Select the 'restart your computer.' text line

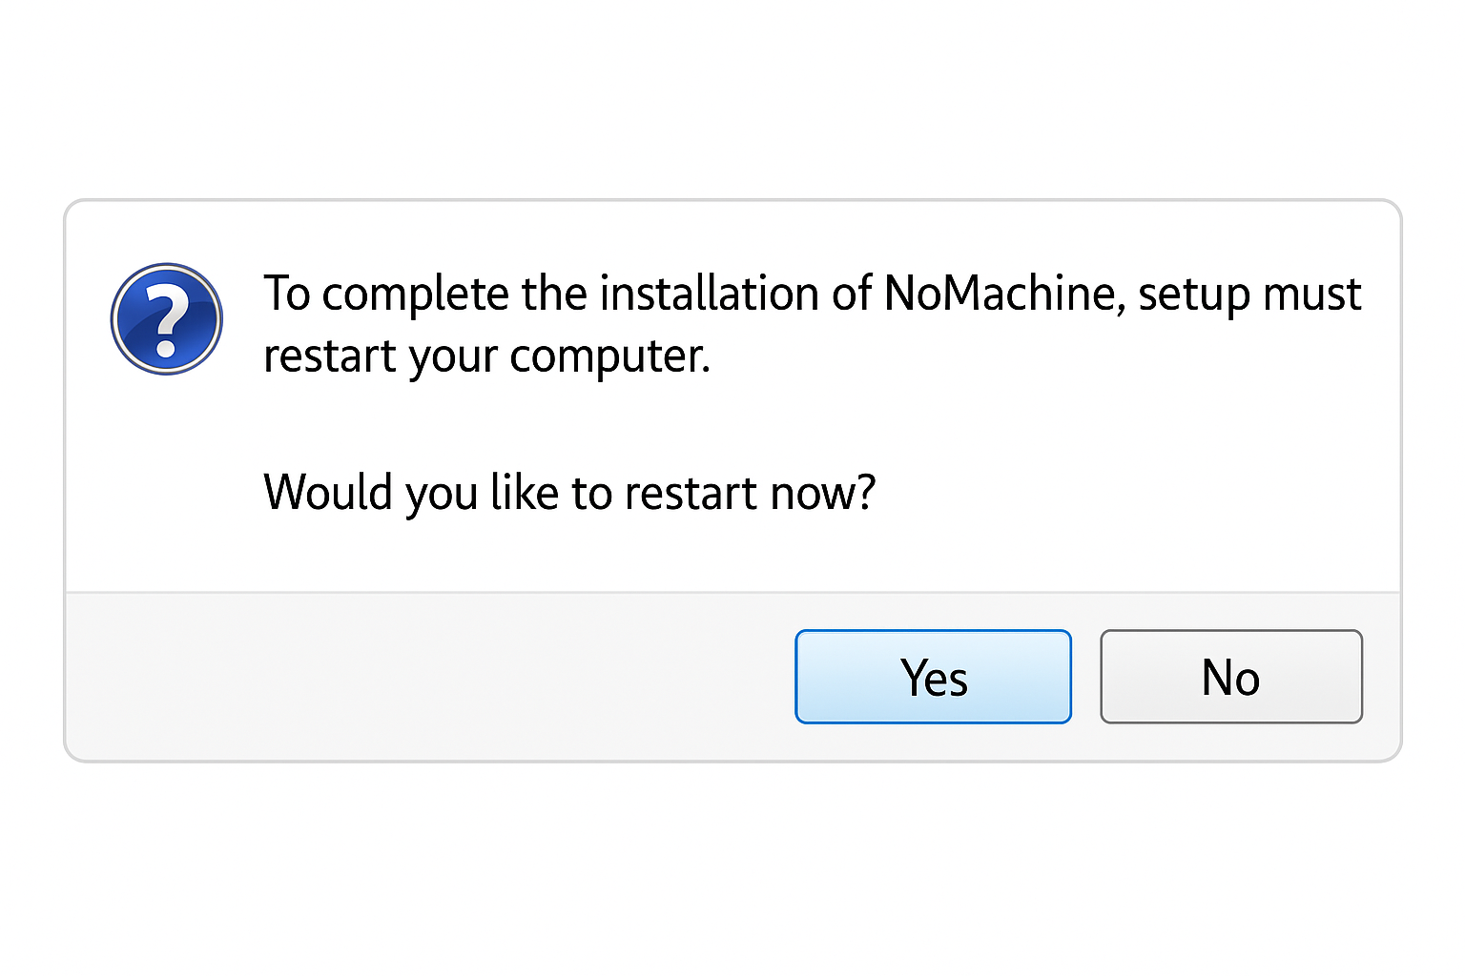tap(486, 356)
